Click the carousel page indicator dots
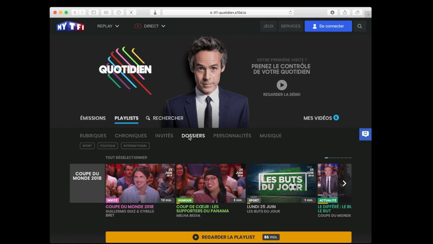The height and width of the screenshot is (244, 433). click(x=338, y=158)
